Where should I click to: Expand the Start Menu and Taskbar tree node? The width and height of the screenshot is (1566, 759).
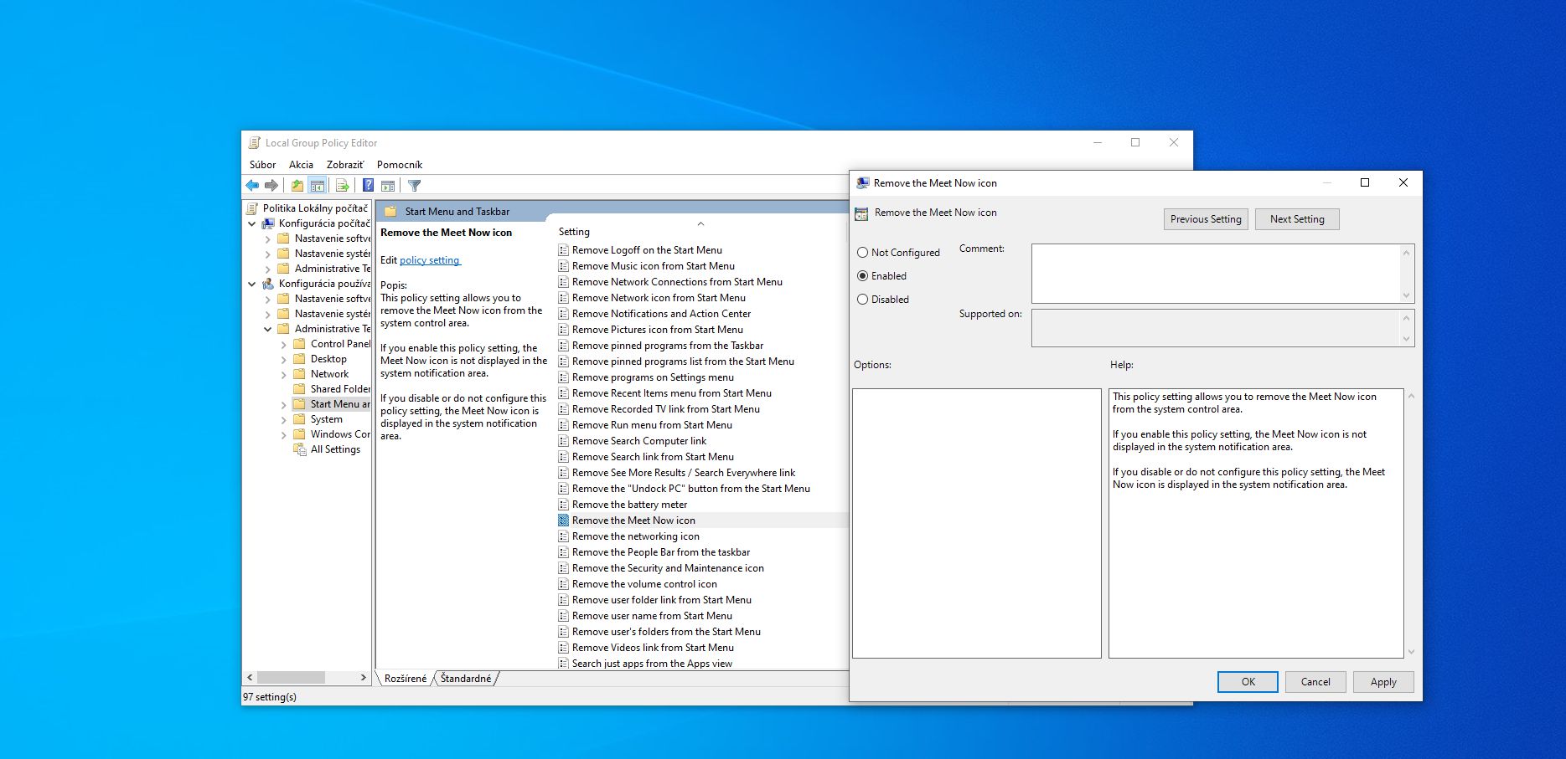click(284, 404)
